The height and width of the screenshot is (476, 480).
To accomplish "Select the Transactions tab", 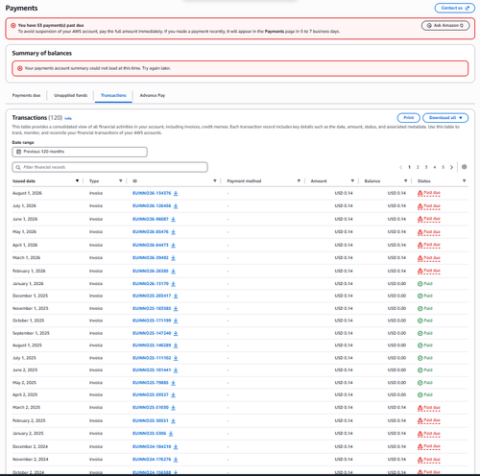I will (x=113, y=95).
